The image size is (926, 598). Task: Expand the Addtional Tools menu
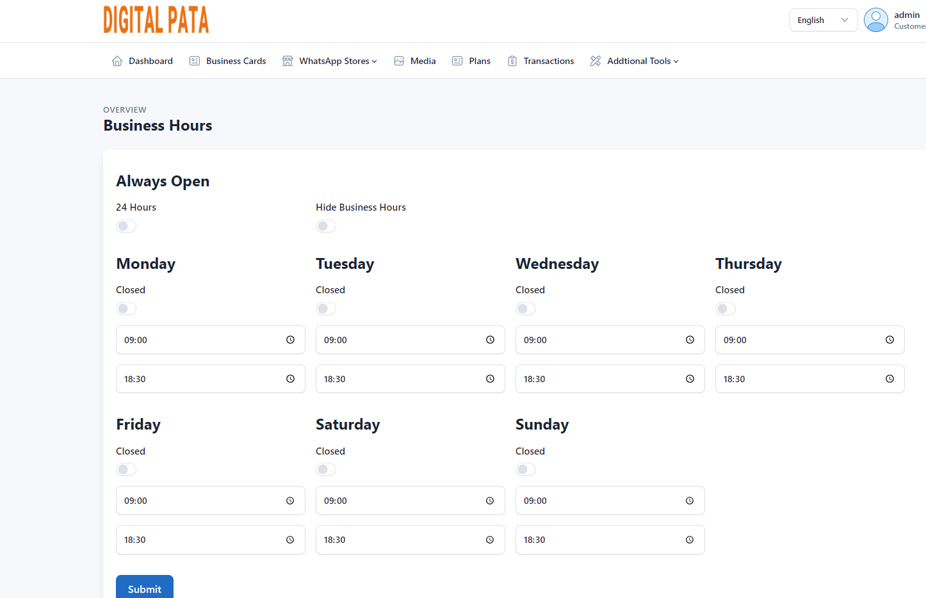tap(634, 61)
